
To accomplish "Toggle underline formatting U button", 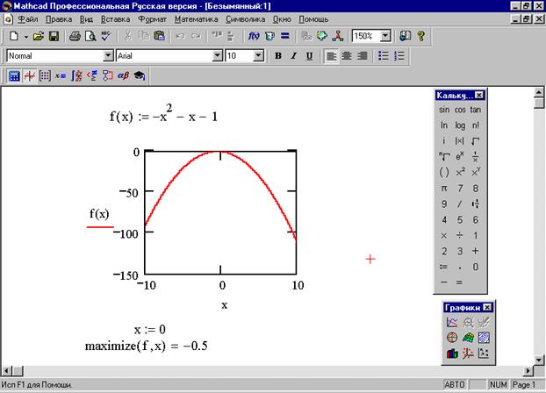I will click(x=309, y=55).
